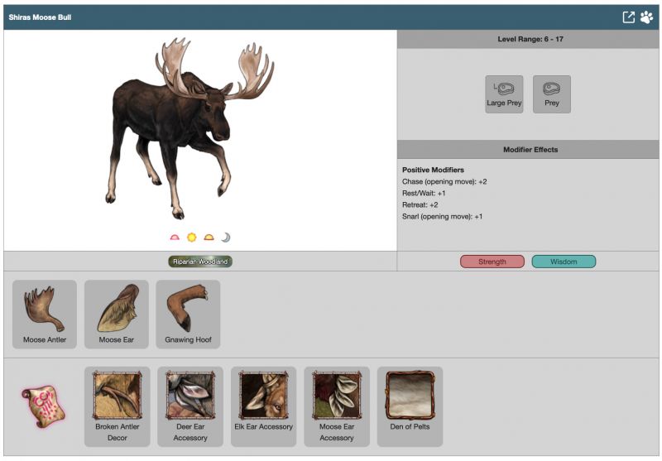Open the Elk Ear Accessory recipe
The height and width of the screenshot is (461, 662).
(x=264, y=406)
